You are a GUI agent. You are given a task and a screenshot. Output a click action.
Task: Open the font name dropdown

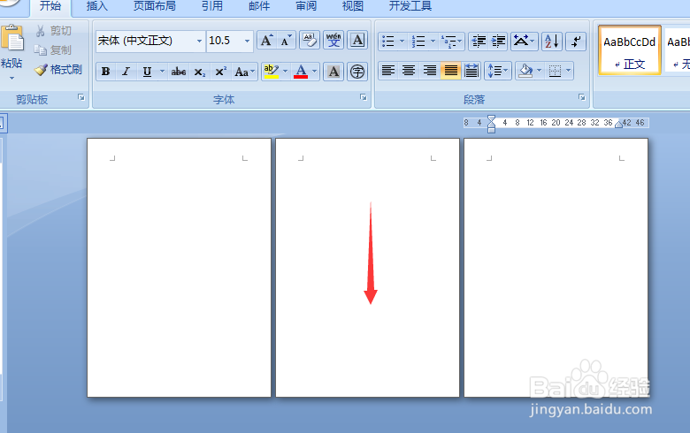(199, 41)
